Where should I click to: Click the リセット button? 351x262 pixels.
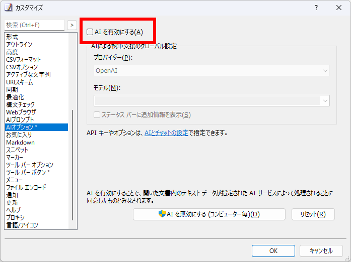(313, 214)
